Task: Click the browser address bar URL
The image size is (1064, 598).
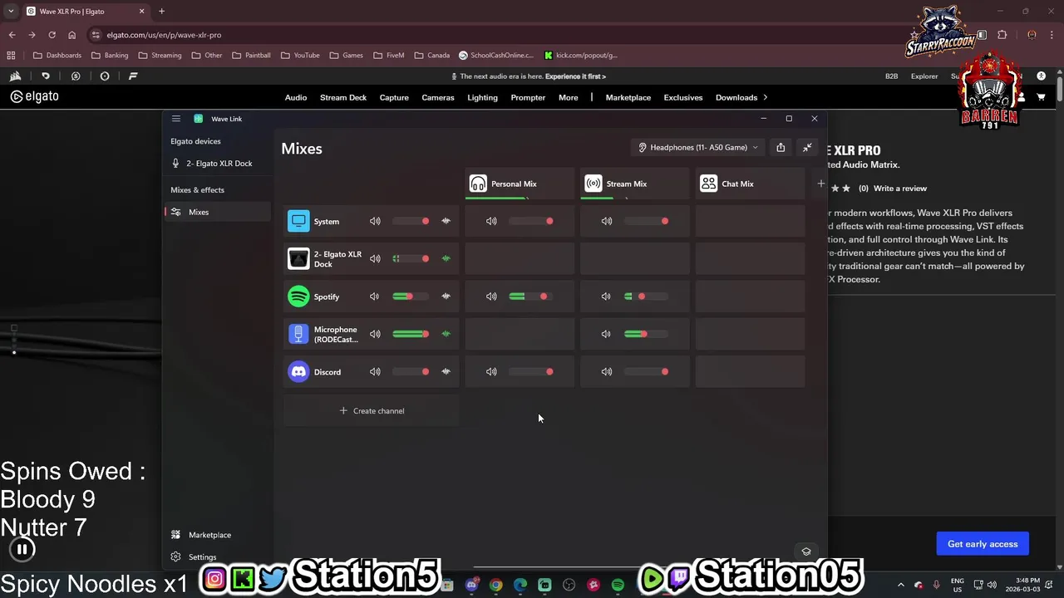Action: click(164, 35)
